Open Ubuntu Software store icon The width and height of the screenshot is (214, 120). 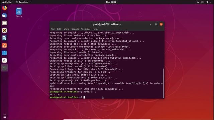[x=4, y=45]
